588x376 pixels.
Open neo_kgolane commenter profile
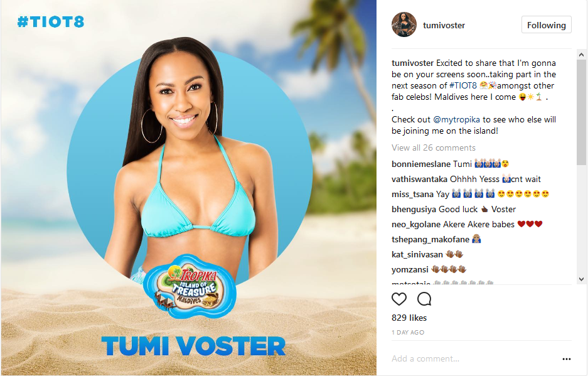pyautogui.click(x=416, y=224)
